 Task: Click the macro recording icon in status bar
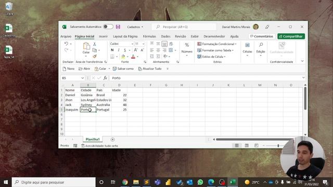pos(75,145)
